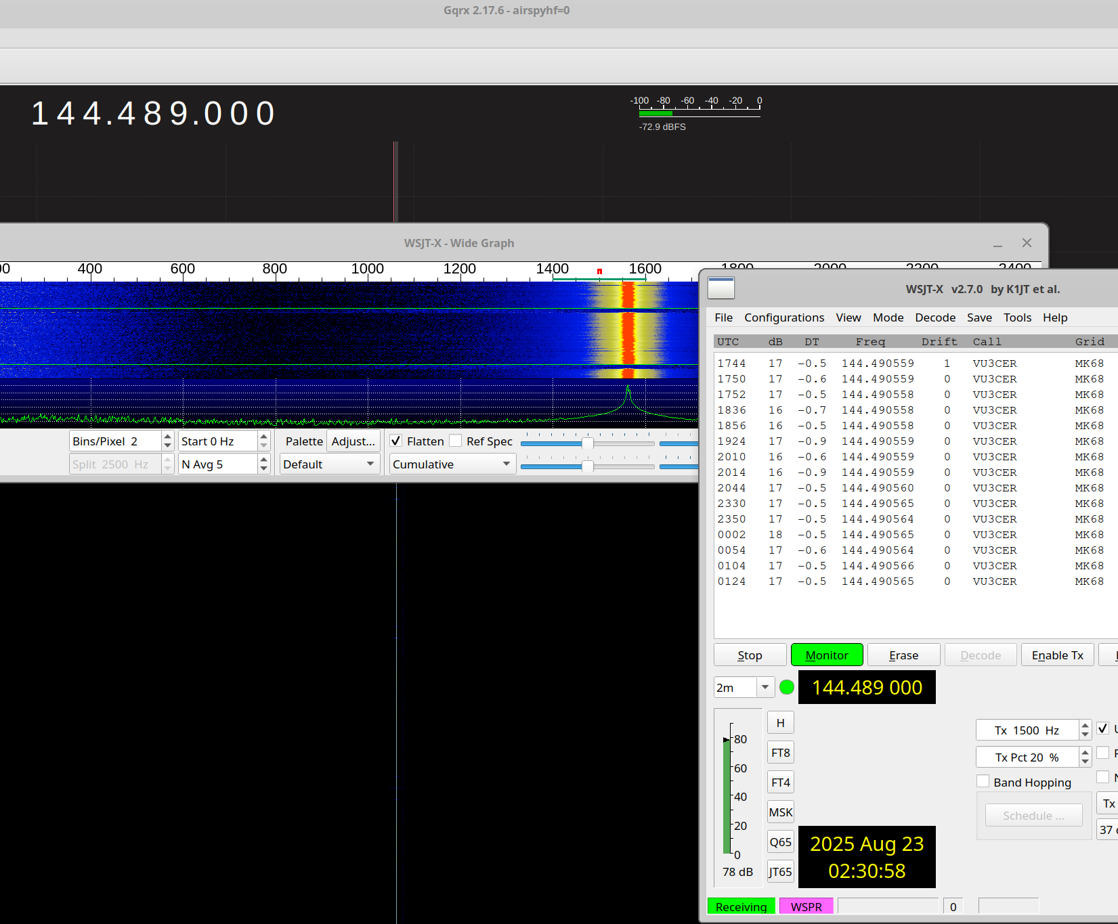Decrease Bins/Pixel with the down arrow
Viewport: 1118px width, 924px height.
pyautogui.click(x=167, y=446)
